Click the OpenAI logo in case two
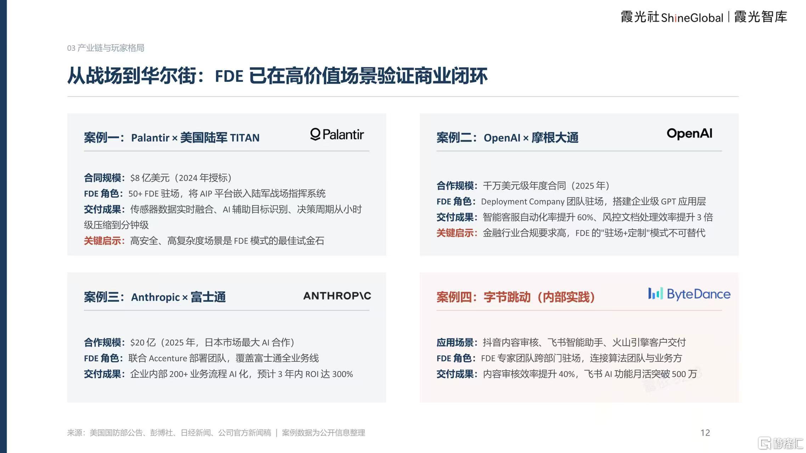 pyautogui.click(x=689, y=134)
